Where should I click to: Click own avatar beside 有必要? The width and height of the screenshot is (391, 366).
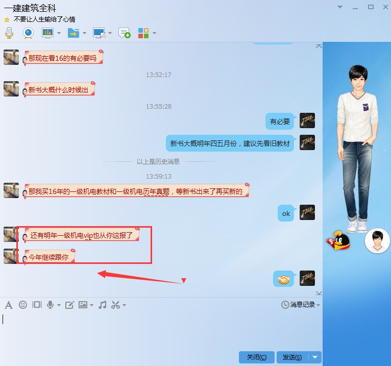pyautogui.click(x=307, y=120)
